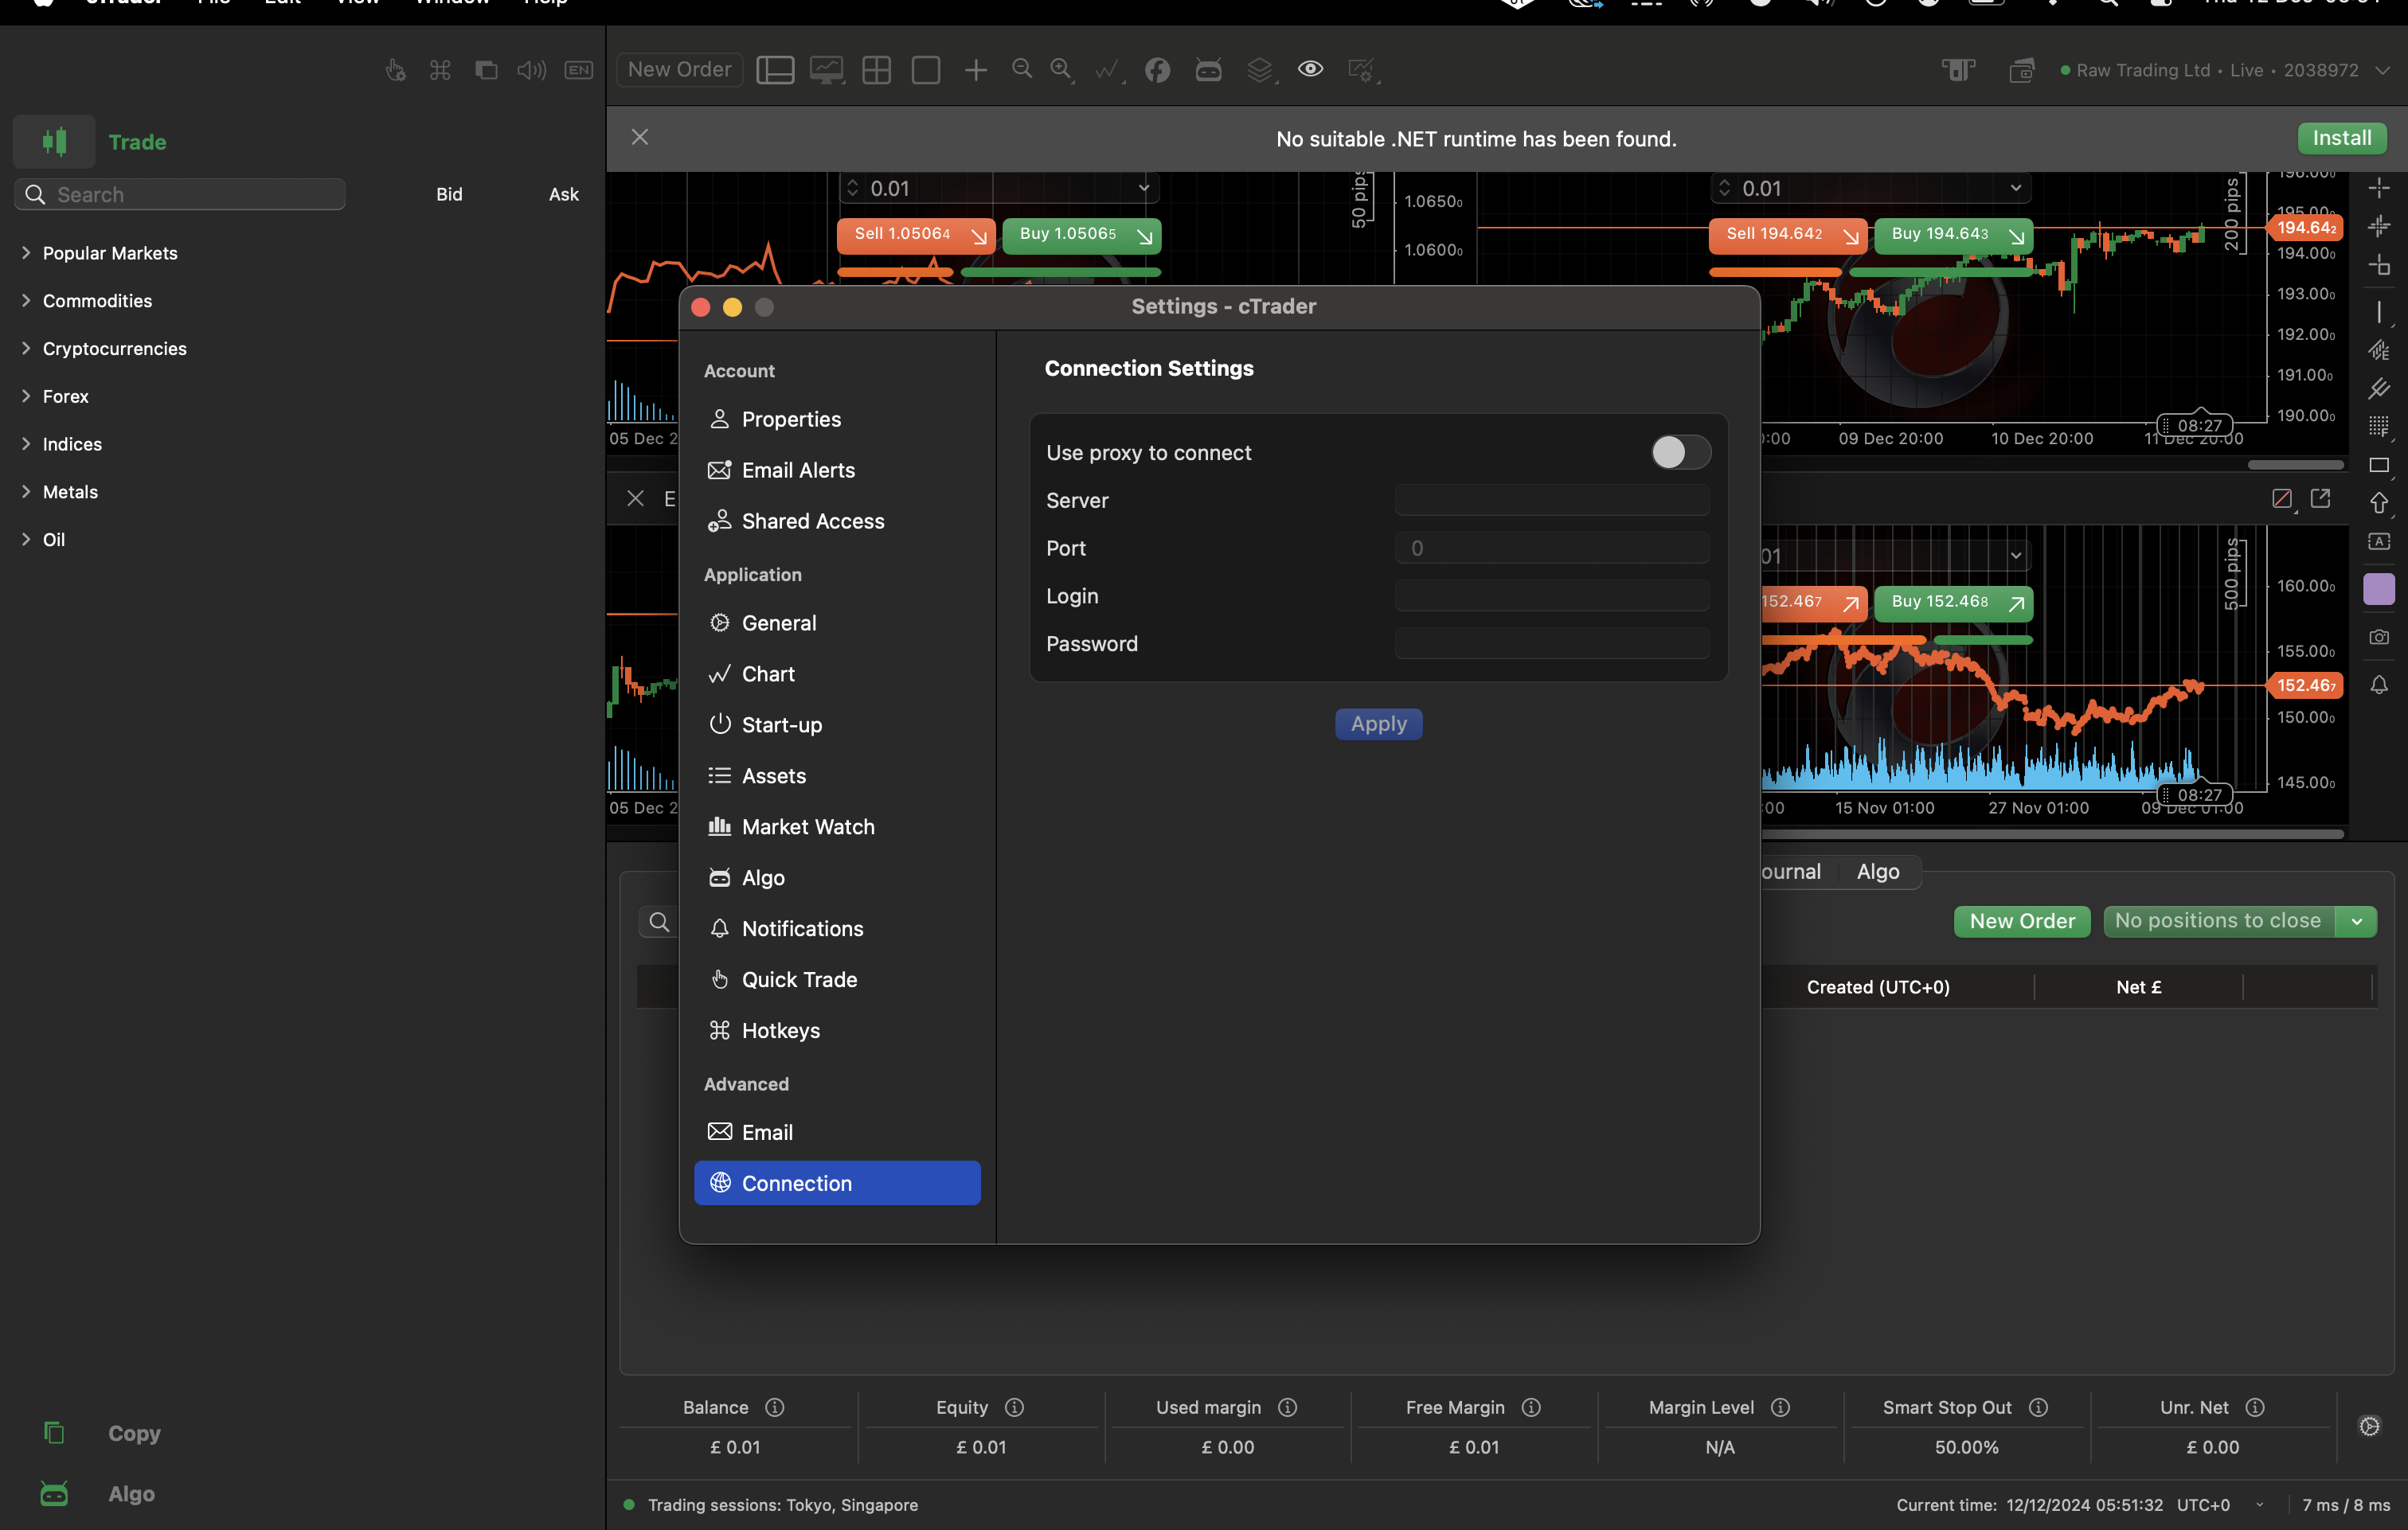The width and height of the screenshot is (2408, 1530).
Task: Click the alert bell icon in drawing toolbar
Action: pyautogui.click(x=2378, y=685)
